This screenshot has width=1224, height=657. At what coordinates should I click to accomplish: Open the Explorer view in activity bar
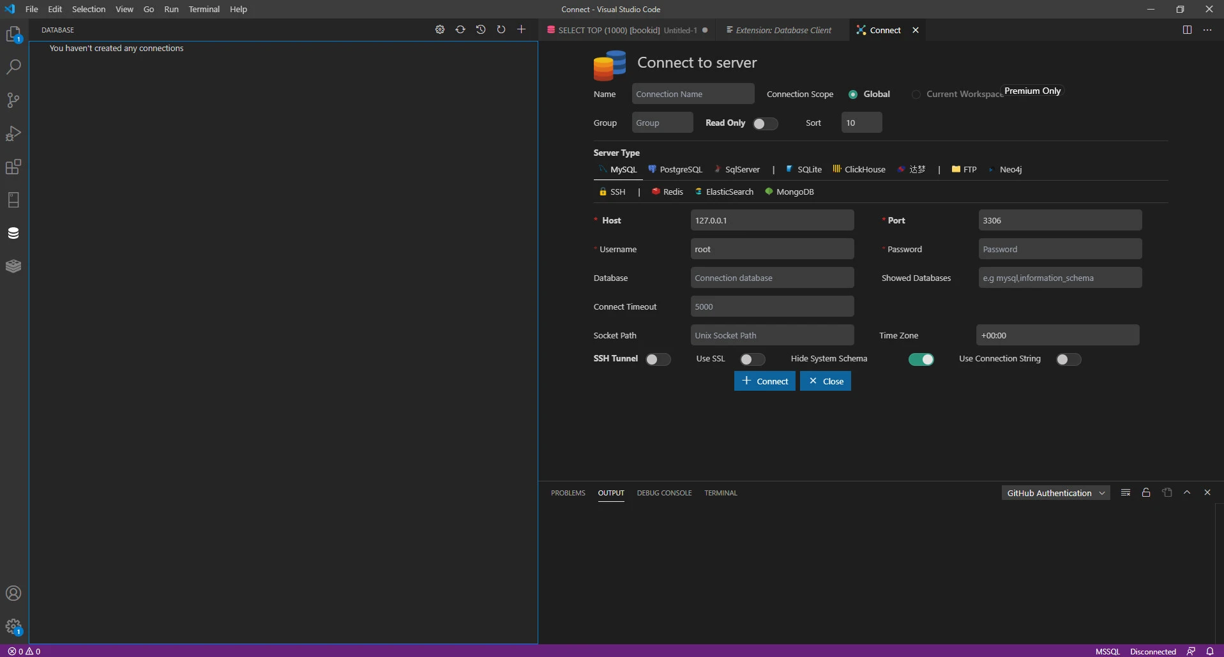pos(13,34)
